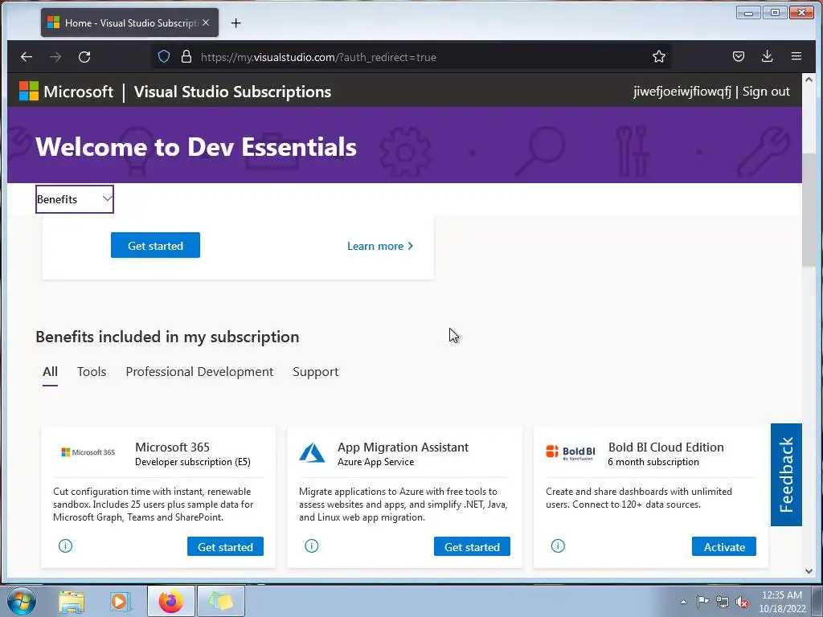
Task: Show info for the Microsoft 365 benefit
Action: coord(65,545)
